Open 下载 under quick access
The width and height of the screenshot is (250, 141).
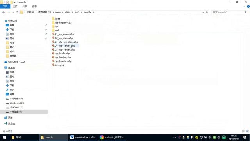pyautogui.click(x=10, y=29)
